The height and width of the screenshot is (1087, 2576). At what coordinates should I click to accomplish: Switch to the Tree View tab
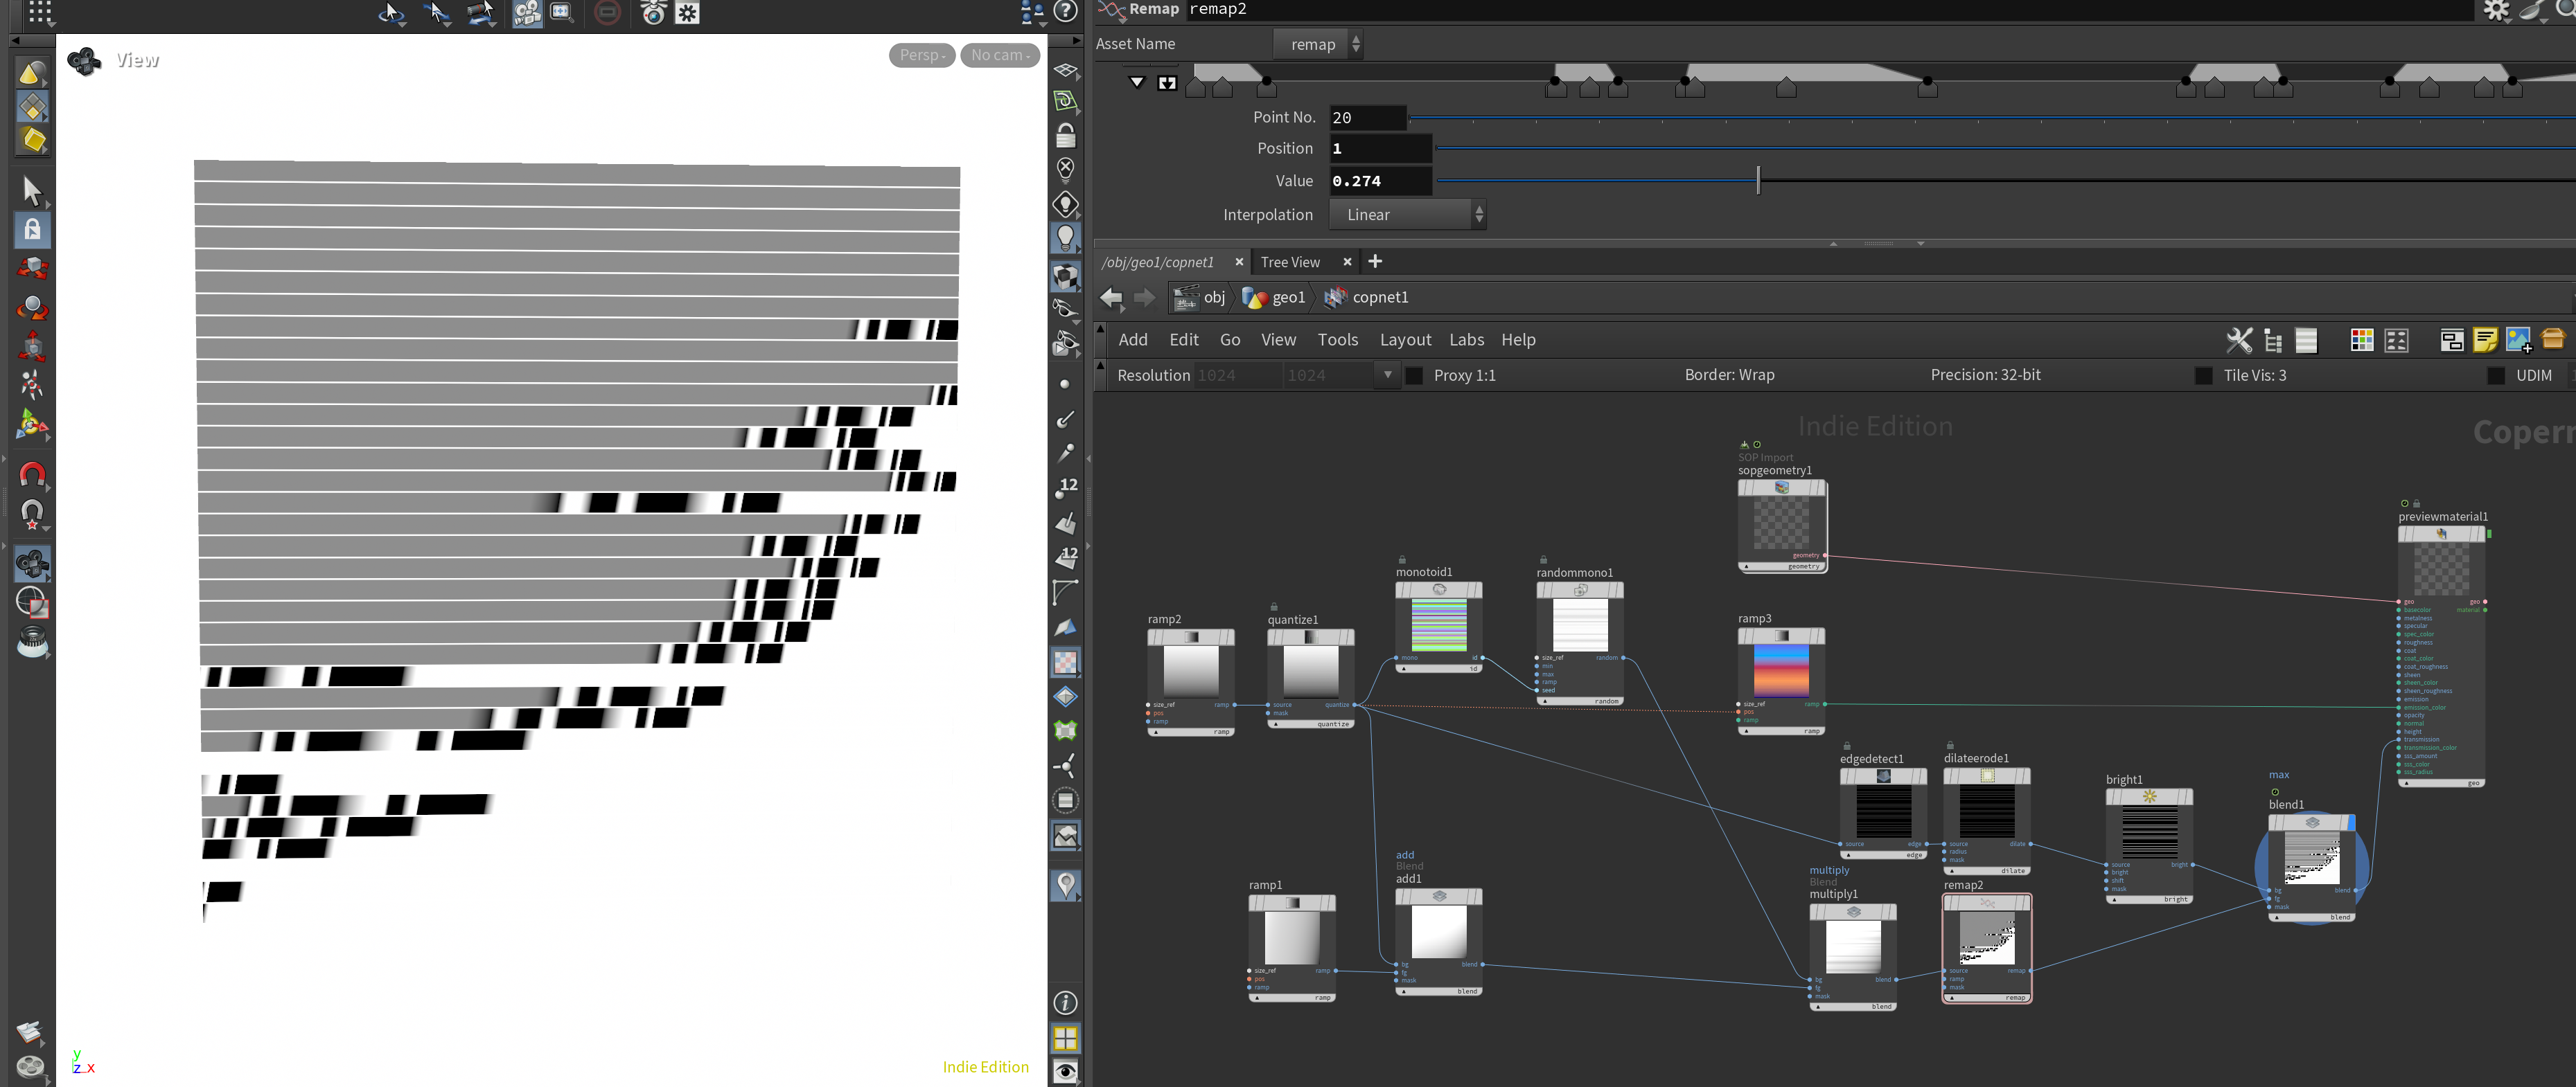pos(1289,262)
